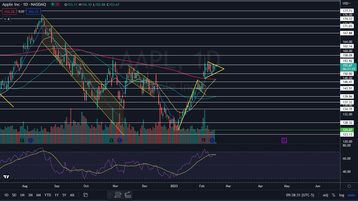The image size is (358, 201).
Task: Click the red approximate-sign data icon
Action: [57, 4]
